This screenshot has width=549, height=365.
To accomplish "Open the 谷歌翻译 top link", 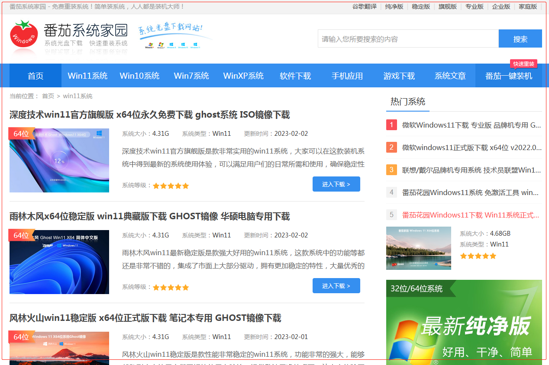I will click(x=365, y=6).
